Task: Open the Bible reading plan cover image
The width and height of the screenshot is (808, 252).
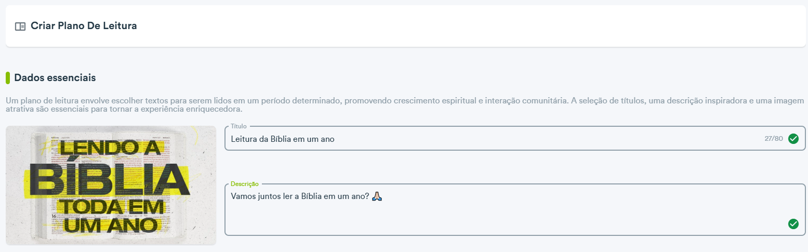Action: (111, 185)
